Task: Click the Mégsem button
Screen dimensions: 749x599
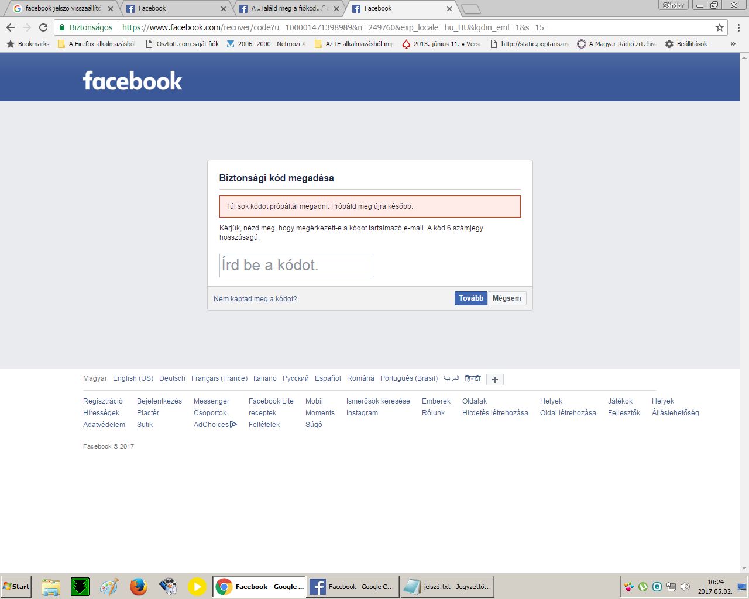Action: click(x=507, y=298)
